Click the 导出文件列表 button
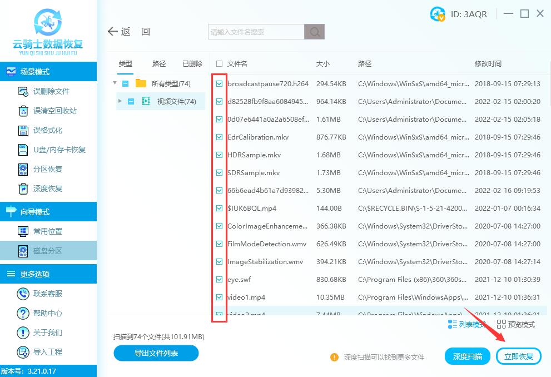This screenshot has width=551, height=377. point(156,353)
